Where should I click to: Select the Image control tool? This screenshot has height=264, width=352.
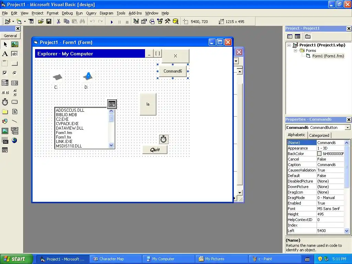point(5,131)
